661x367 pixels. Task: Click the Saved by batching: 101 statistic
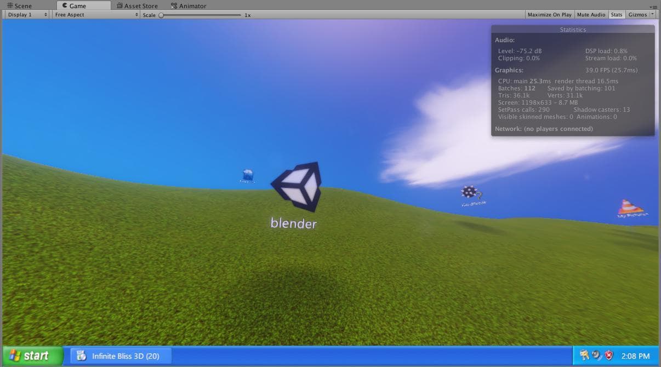(x=581, y=88)
